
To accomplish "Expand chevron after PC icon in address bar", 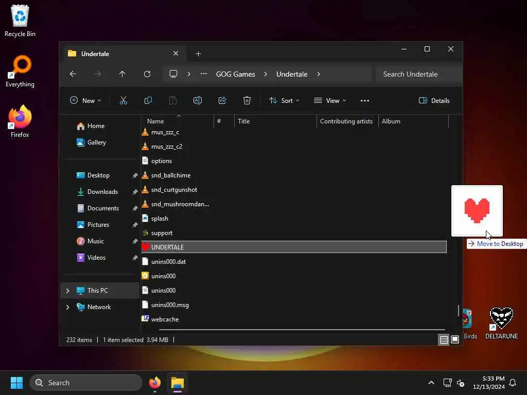I will point(189,74).
